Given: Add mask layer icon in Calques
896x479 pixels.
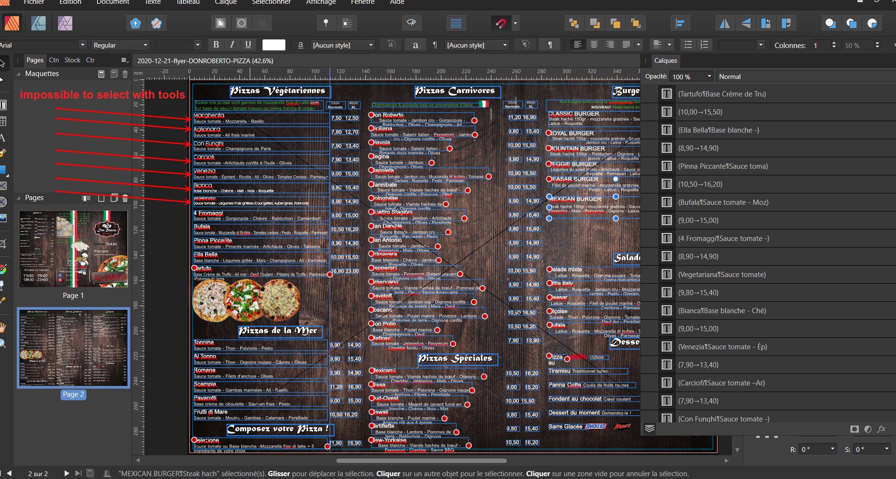Looking at the screenshot, I should [855, 429].
